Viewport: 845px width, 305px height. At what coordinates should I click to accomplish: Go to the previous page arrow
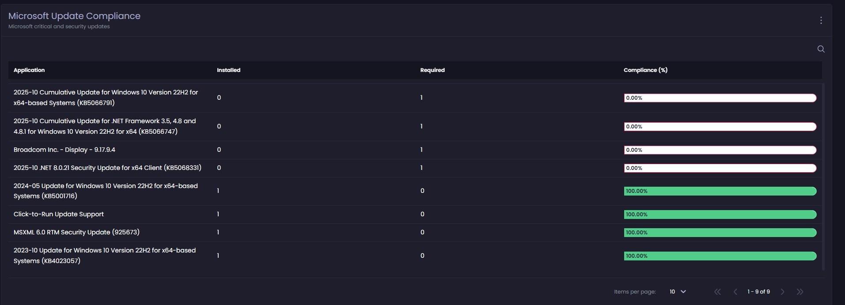(735, 292)
